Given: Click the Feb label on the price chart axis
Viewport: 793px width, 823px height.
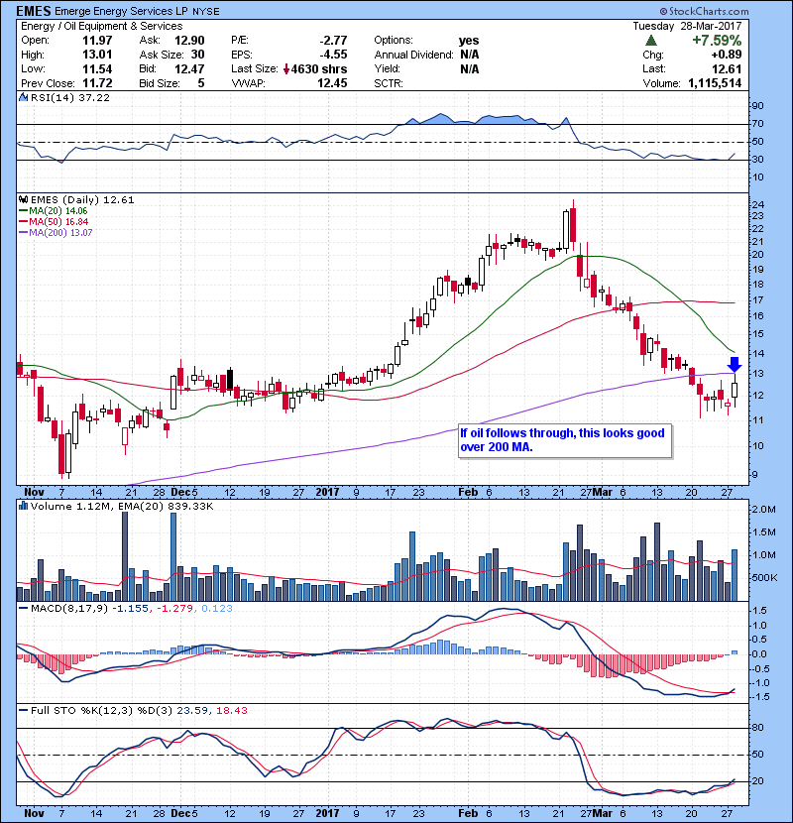Looking at the screenshot, I should (468, 493).
